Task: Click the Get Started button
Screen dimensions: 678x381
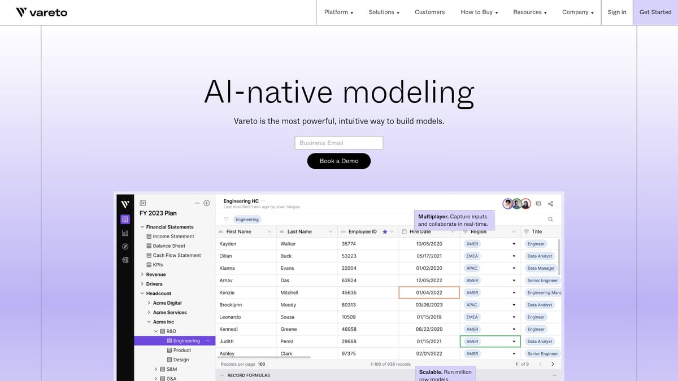Action: pos(655,12)
